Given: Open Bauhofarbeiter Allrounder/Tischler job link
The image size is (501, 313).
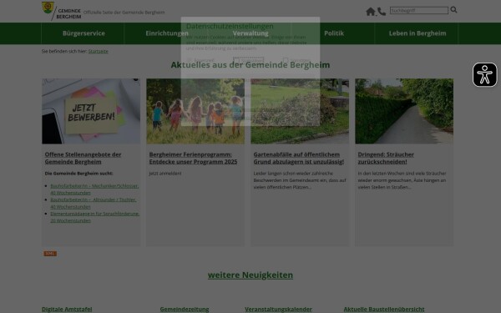Looking at the screenshot, I should point(94,203).
